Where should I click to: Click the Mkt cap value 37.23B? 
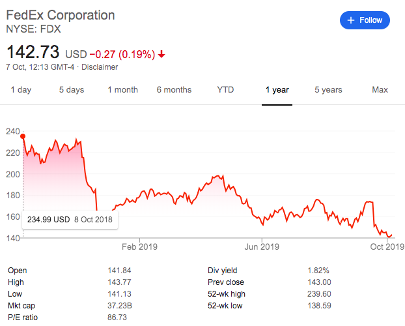point(120,306)
